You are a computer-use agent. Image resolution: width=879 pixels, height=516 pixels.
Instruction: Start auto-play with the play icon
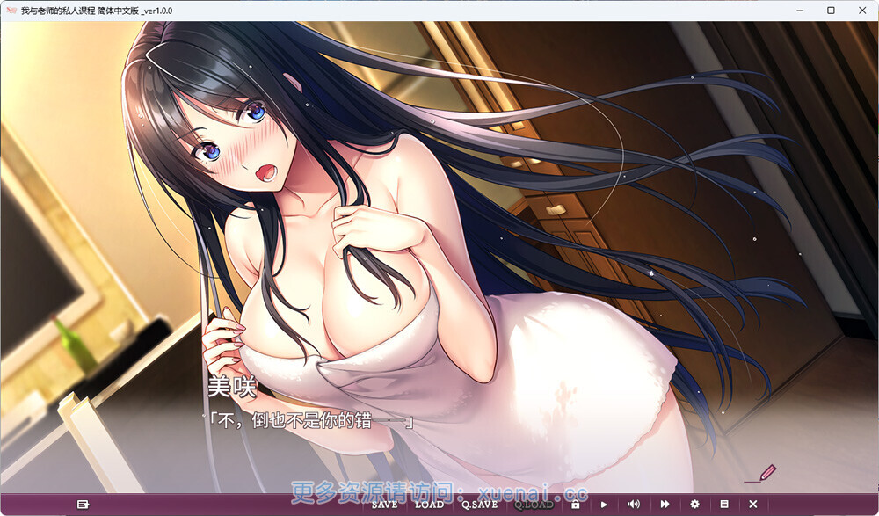pyautogui.click(x=604, y=505)
